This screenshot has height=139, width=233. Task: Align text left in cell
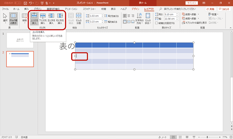125,15
